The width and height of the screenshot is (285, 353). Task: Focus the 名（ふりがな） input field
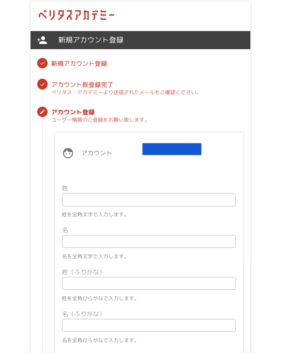click(x=149, y=326)
